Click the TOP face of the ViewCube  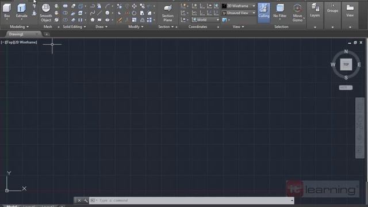346,64
